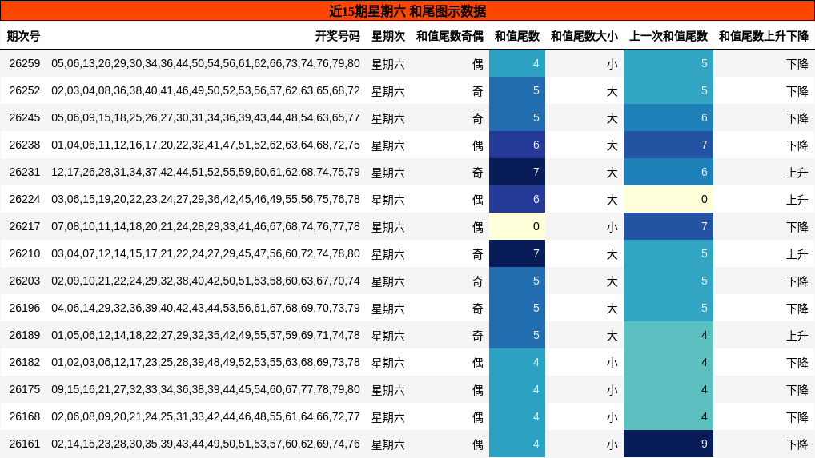Click previous tail cell 7 in row 26238
This screenshot has width=815, height=458.
(668, 145)
